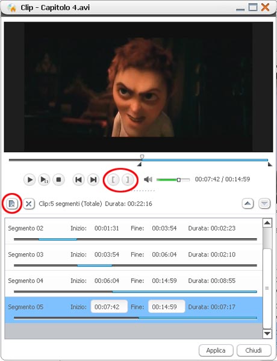This screenshot has width=277, height=361.
Task: Mute audio via speaker icon
Action: pos(148,179)
